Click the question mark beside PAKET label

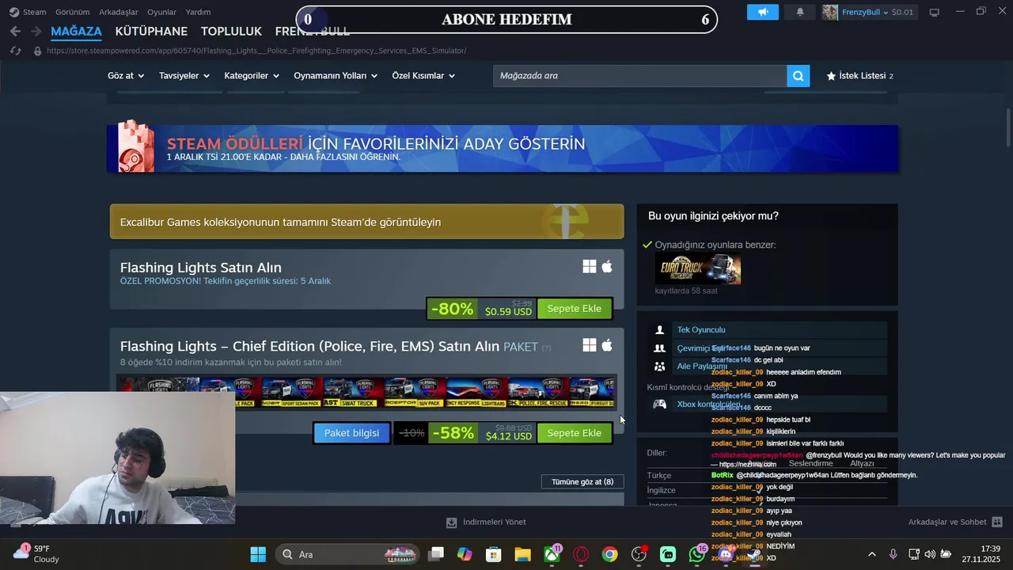tap(546, 348)
